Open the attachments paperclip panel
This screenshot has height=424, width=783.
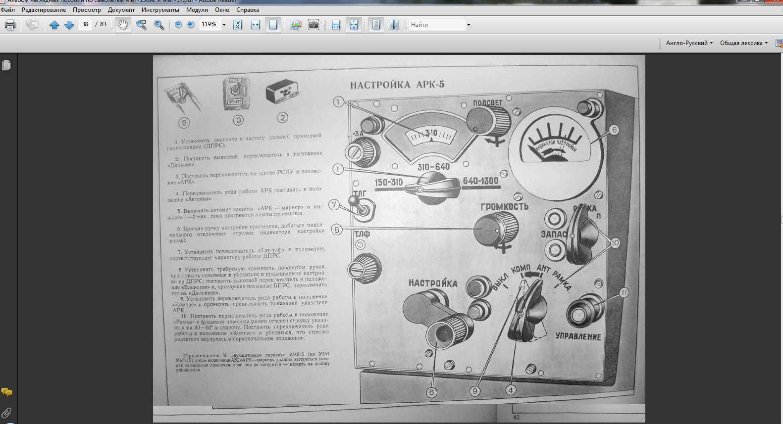6,413
